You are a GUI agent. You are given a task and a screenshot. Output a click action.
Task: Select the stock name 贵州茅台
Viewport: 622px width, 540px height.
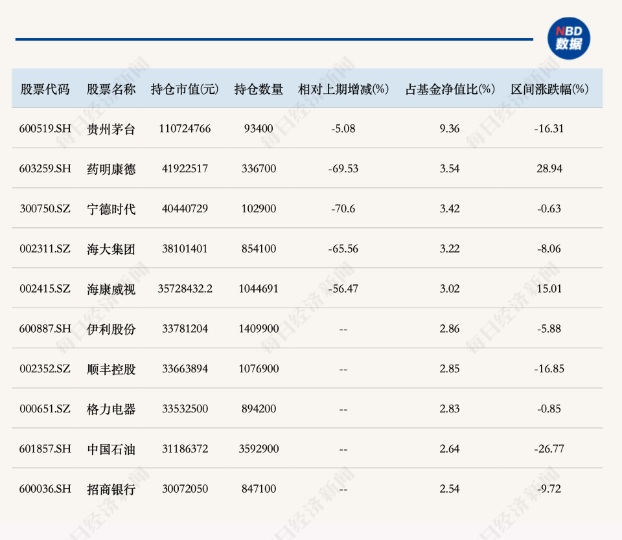(x=111, y=129)
